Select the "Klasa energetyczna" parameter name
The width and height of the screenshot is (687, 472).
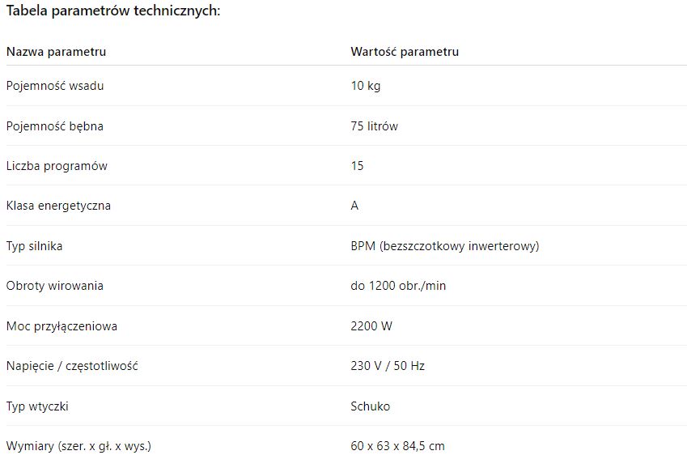coord(58,206)
